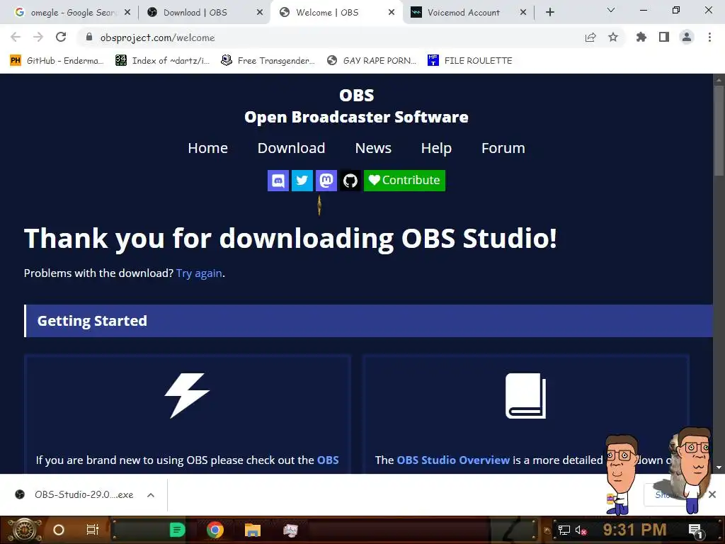
Task: Close the downloads bar
Action: (x=712, y=494)
